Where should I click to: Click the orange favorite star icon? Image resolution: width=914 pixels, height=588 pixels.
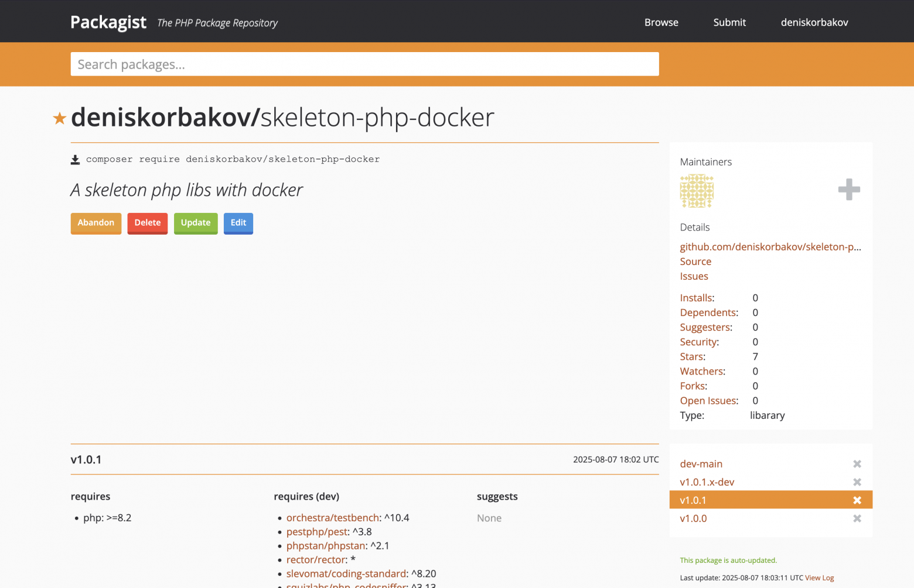point(59,119)
